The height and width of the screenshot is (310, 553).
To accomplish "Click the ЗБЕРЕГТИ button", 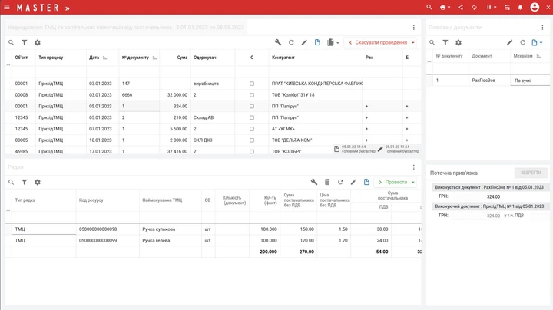I will (531, 173).
